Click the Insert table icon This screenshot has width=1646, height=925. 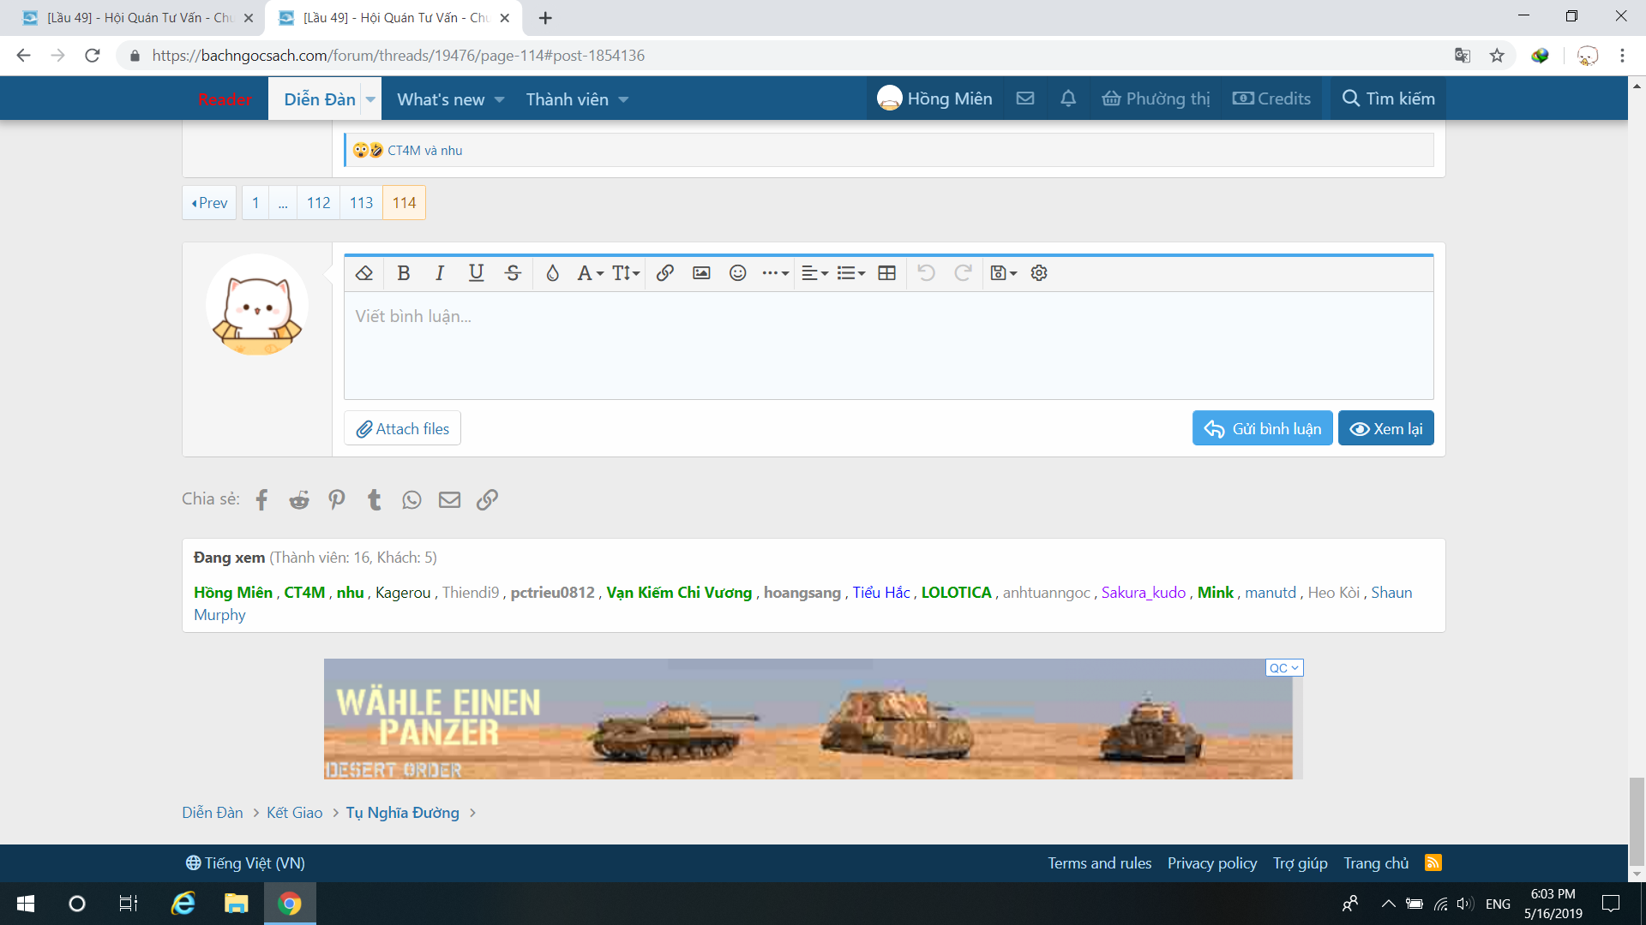click(x=887, y=273)
